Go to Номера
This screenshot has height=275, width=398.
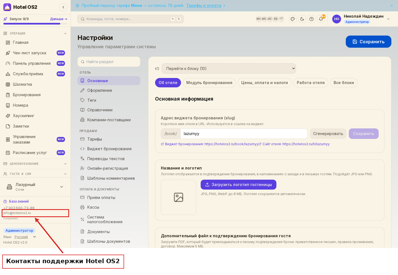tap(35, 105)
